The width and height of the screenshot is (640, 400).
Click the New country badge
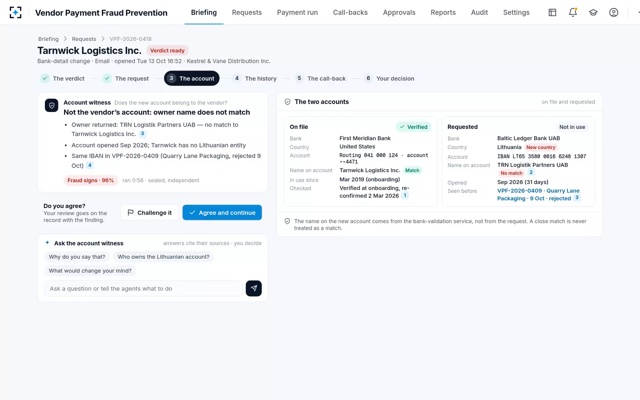click(541, 148)
